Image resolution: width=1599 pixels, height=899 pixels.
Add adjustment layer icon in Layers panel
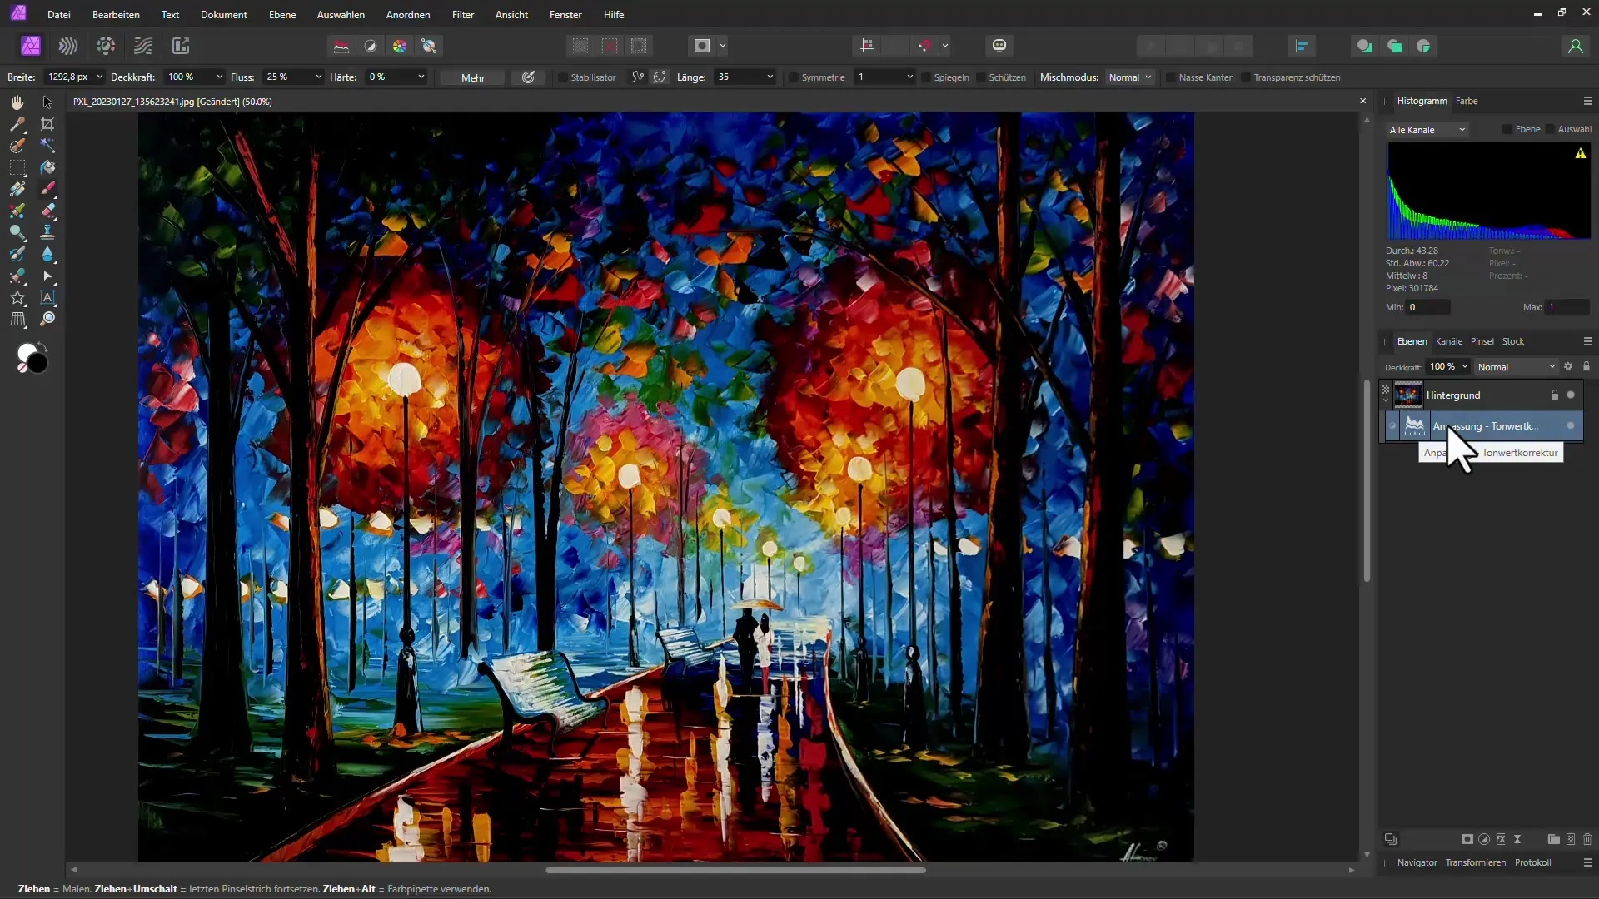pyautogui.click(x=1484, y=839)
